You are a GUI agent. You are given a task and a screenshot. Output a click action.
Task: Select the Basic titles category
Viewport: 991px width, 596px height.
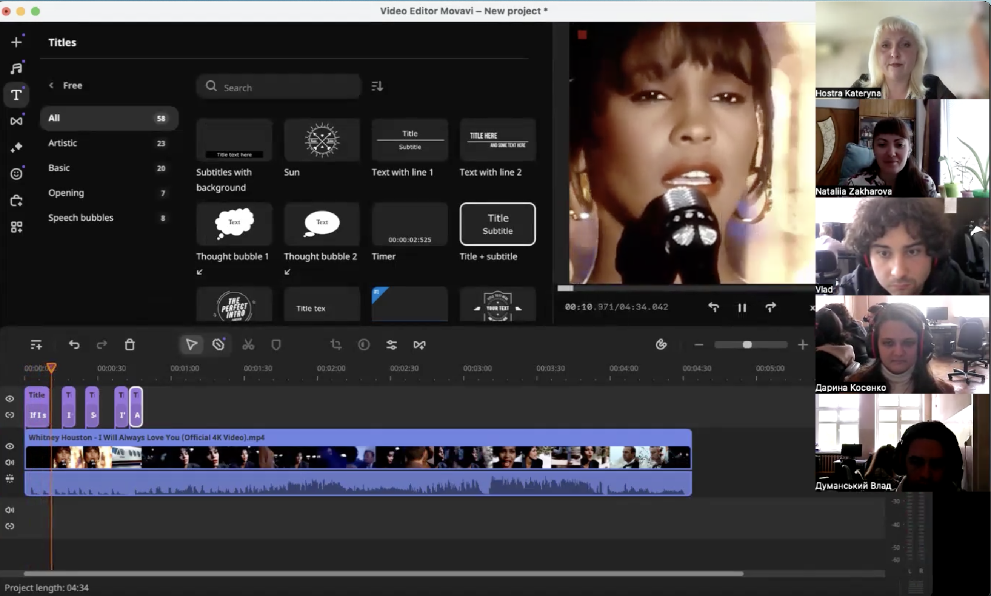109,168
